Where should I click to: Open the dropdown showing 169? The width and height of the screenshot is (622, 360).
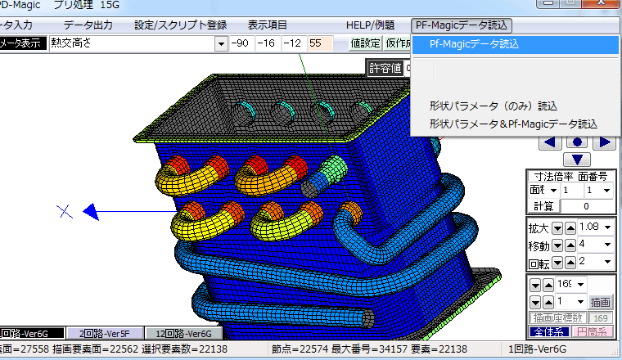point(581,284)
